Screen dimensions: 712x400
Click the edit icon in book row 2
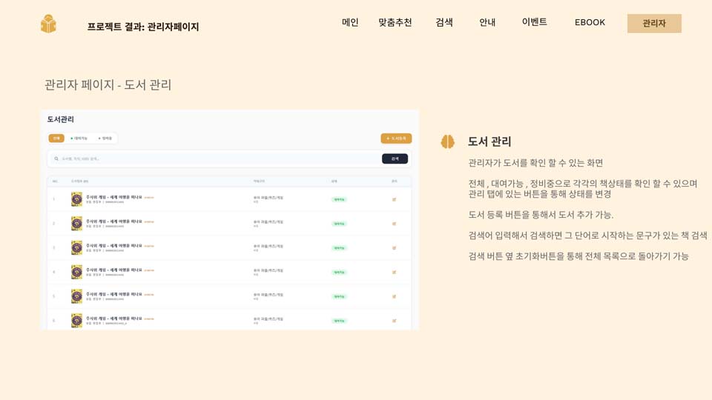coord(394,224)
